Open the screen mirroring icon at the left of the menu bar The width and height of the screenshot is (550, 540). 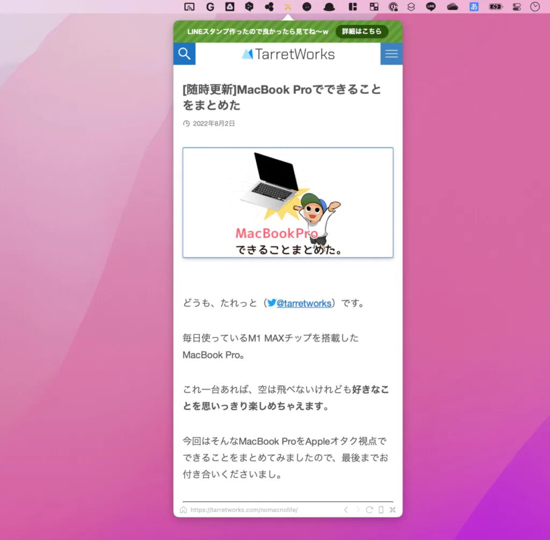pos(190,6)
